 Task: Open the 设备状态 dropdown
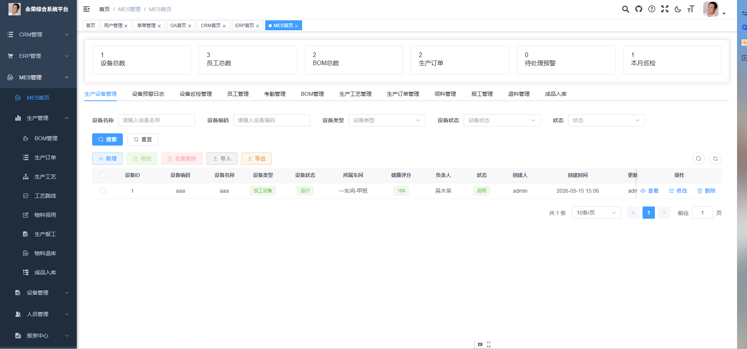point(502,120)
